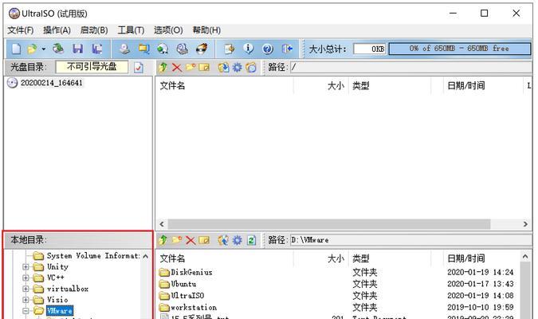Open help with the question mark icon

(x=268, y=49)
